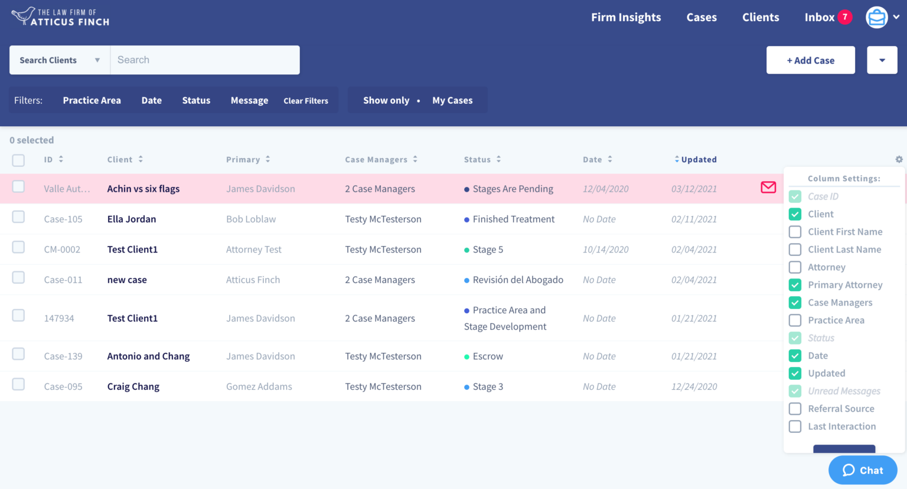
Task: Click inside the Search input field
Action: point(205,60)
